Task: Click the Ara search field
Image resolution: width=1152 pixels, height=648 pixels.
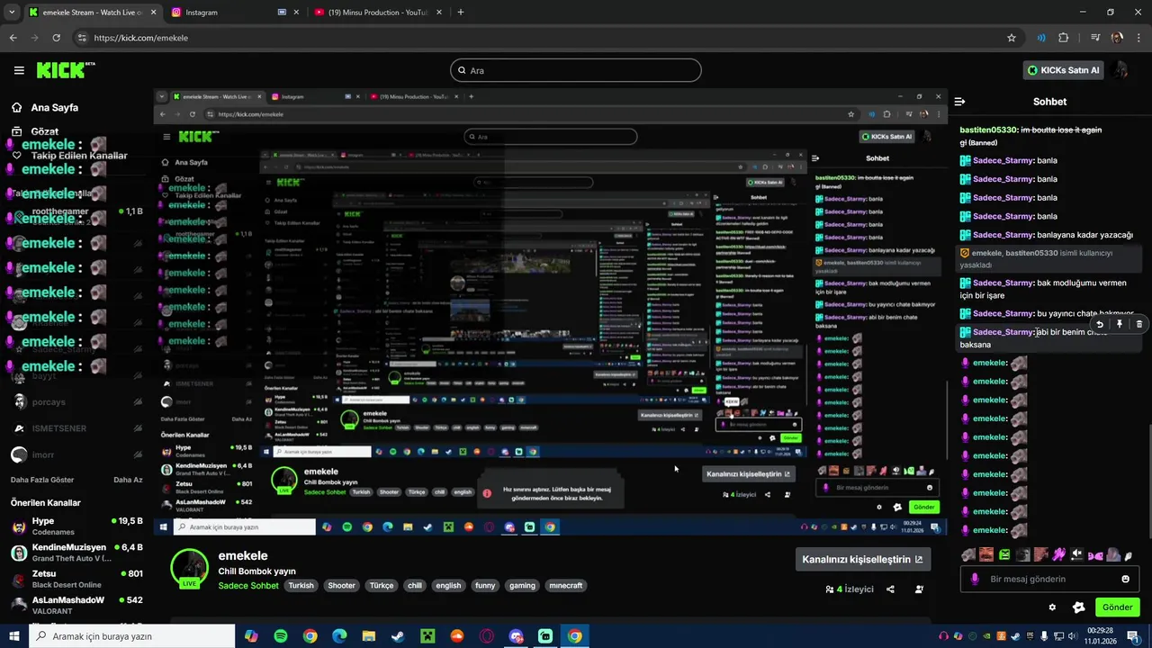Action: [576, 70]
